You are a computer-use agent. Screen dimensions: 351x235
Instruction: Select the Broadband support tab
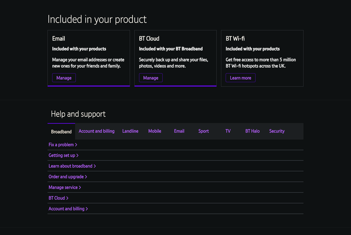61,132
